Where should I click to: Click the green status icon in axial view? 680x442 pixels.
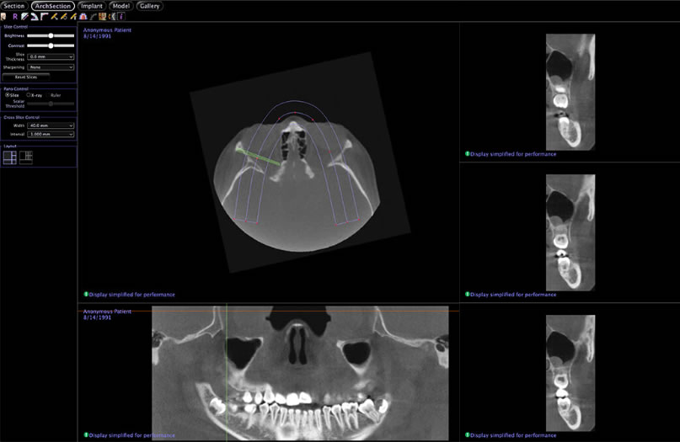coord(86,295)
